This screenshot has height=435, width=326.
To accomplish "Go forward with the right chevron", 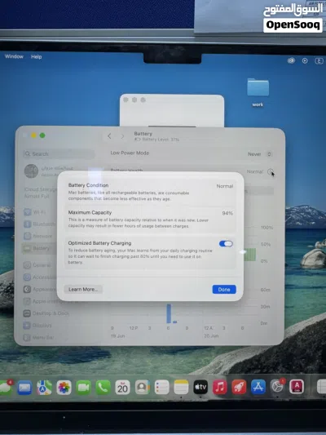I will tap(123, 136).
